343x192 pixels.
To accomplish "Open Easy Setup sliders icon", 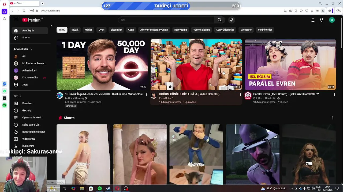I will pyautogui.click(x=317, y=11).
